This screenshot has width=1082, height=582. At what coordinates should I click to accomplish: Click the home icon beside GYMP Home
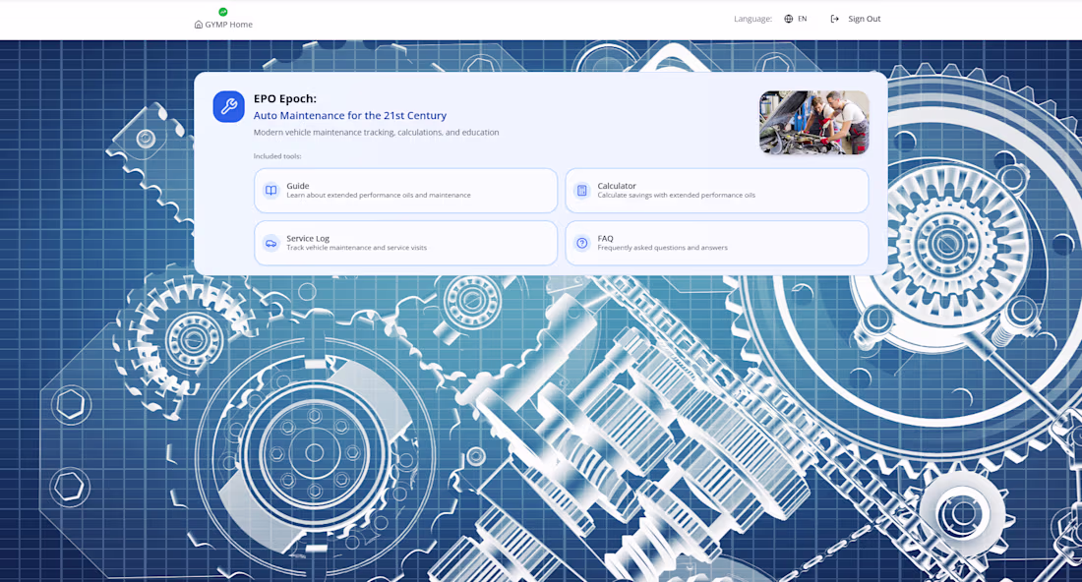coord(199,25)
